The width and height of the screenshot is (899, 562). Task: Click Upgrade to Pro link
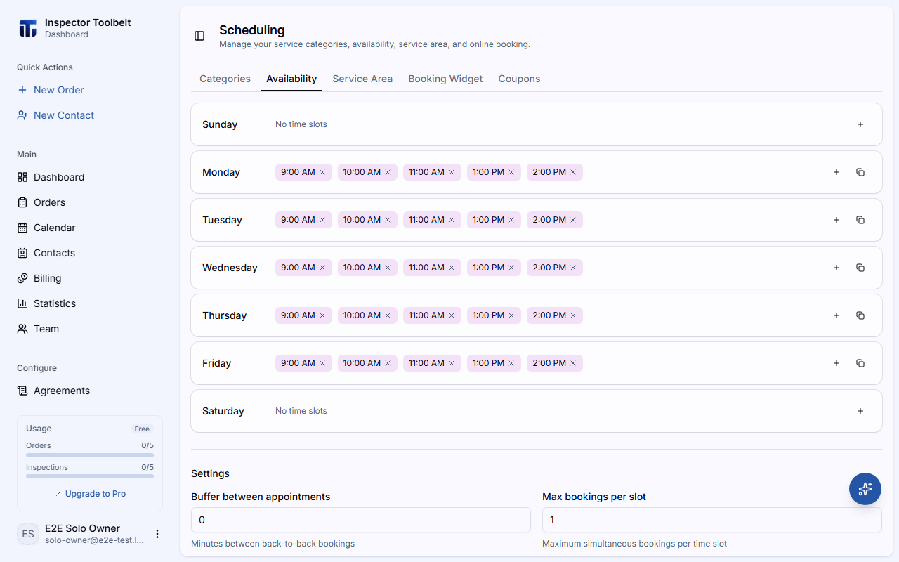pos(90,494)
